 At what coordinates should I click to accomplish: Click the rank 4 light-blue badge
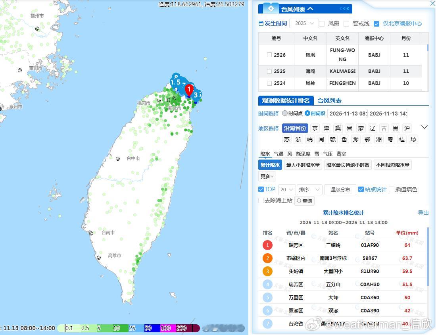pos(267,284)
